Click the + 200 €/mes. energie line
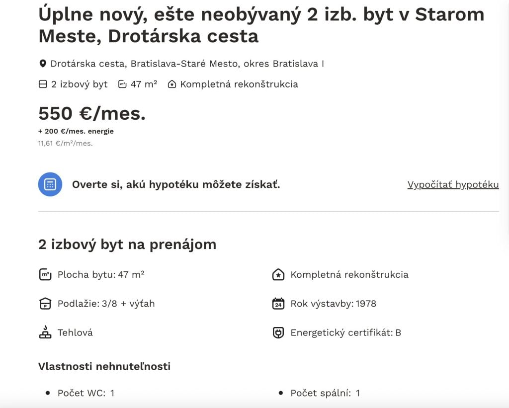The image size is (509, 408). tap(76, 131)
